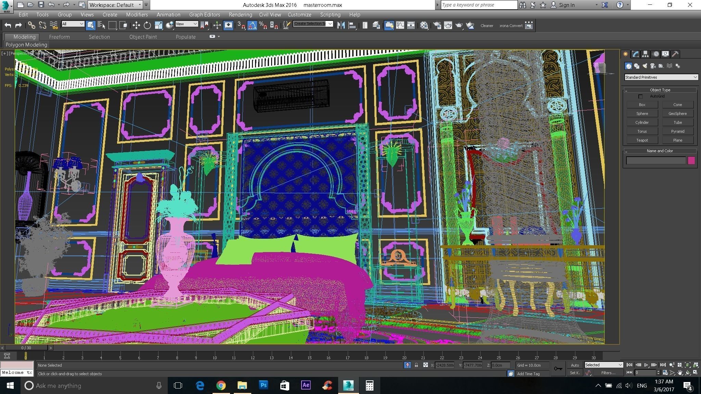
Task: Open the Modify panel tab icon
Action: 635,54
